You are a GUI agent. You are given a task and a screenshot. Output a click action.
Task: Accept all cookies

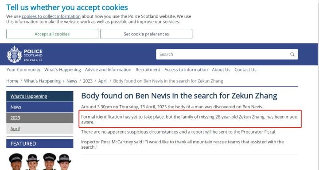52,34
